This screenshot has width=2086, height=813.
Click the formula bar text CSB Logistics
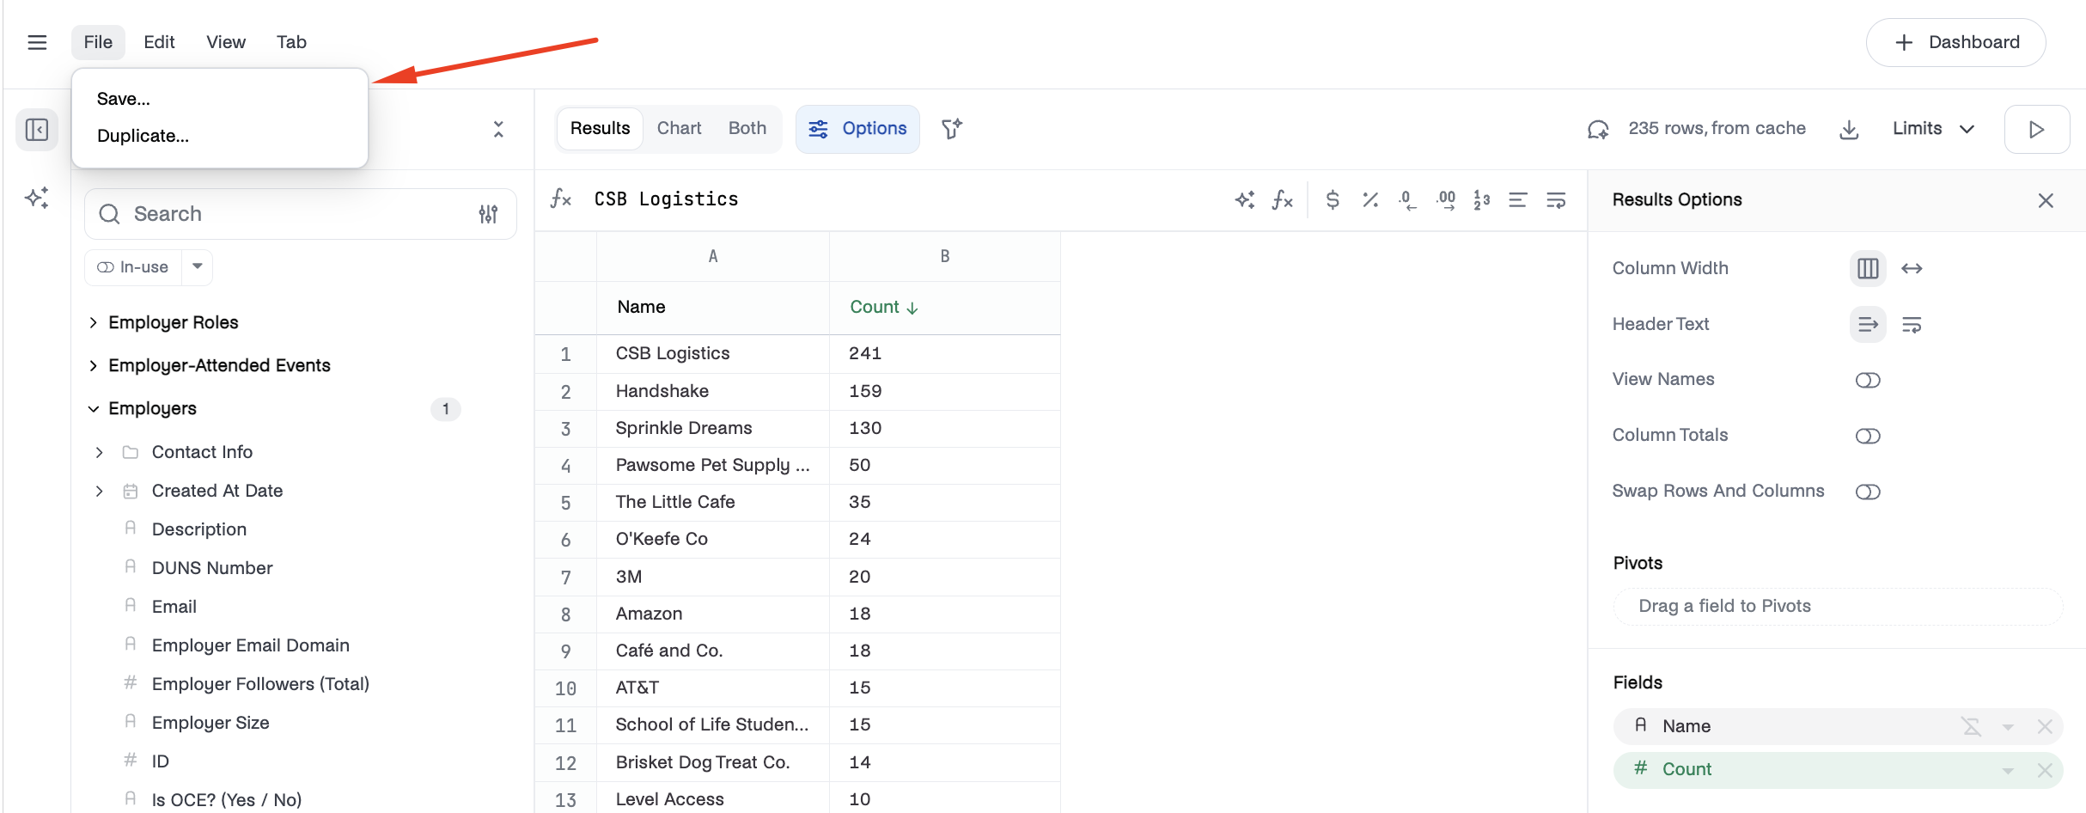[x=666, y=199]
